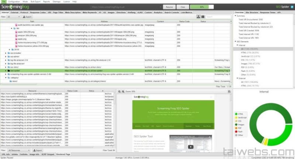
Task: Click Total URI Encountered text
Action: pyautogui.click(x=251, y=20)
